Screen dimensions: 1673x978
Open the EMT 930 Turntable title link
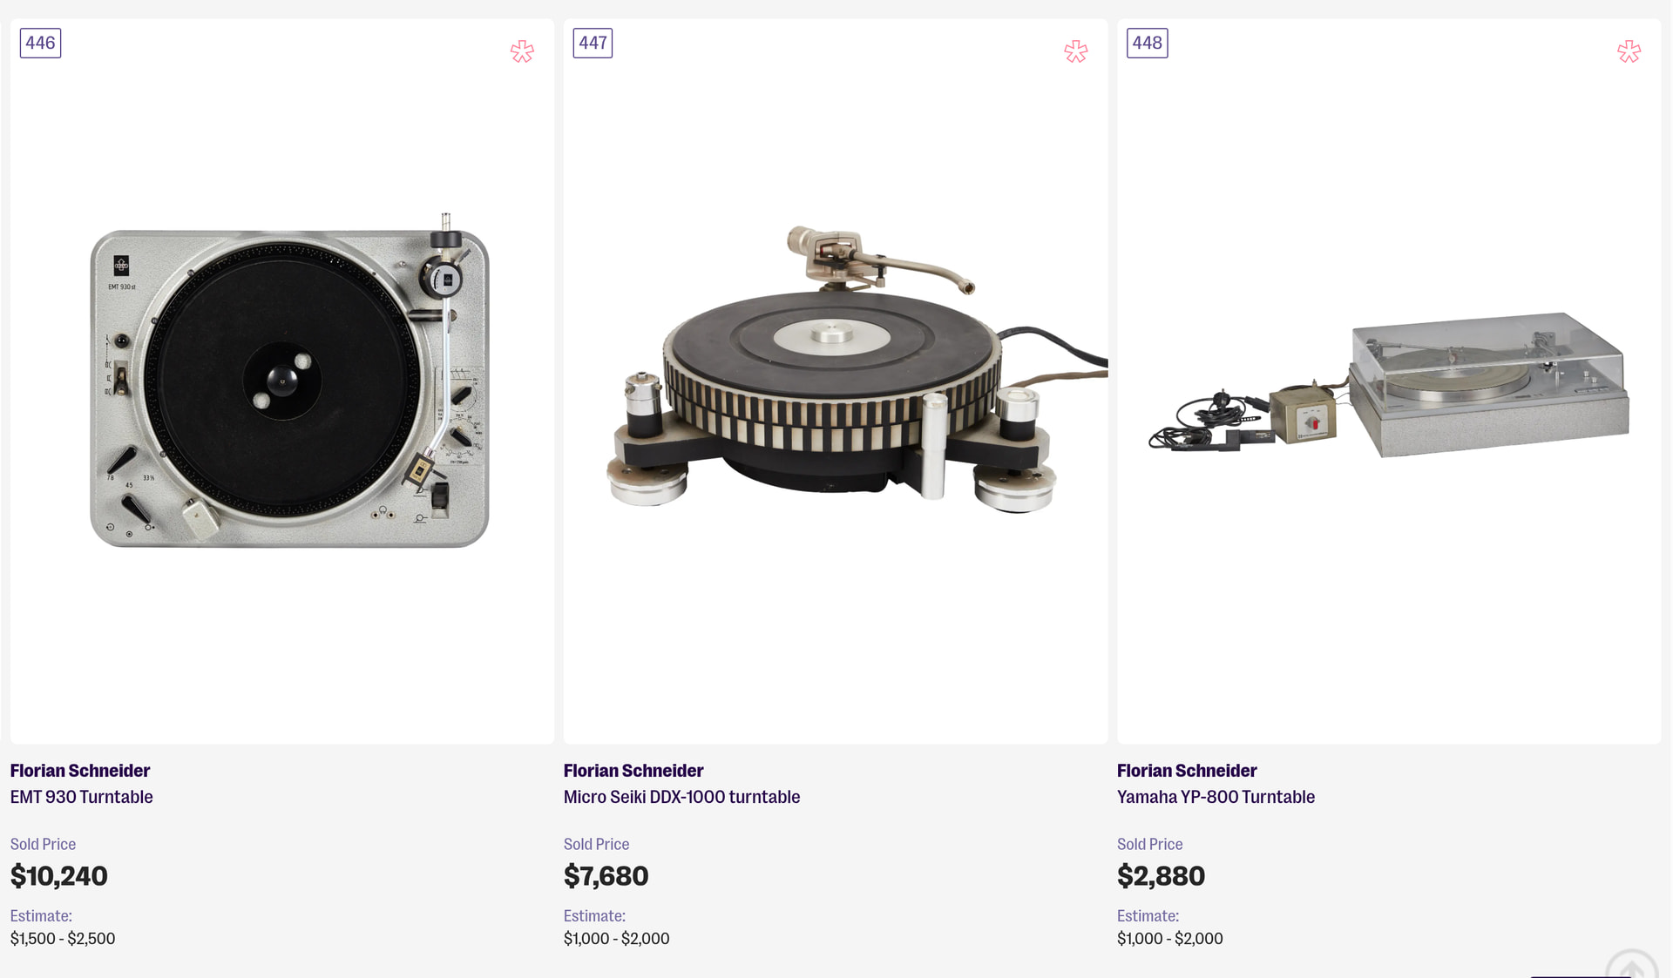tap(81, 797)
